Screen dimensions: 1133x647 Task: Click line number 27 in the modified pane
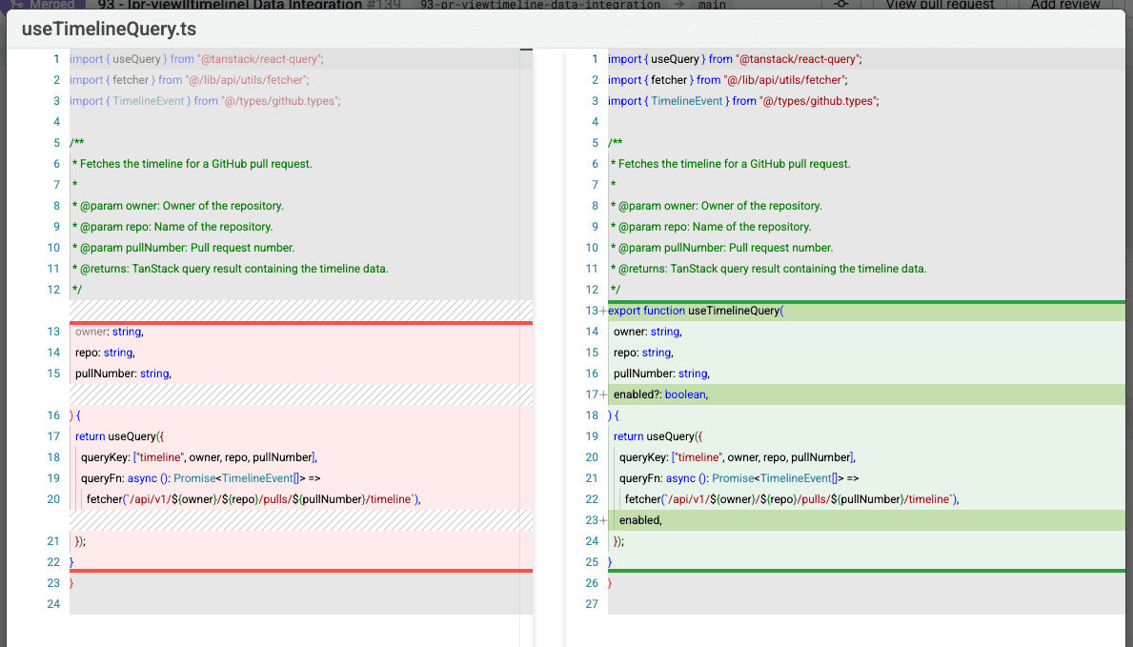point(592,604)
